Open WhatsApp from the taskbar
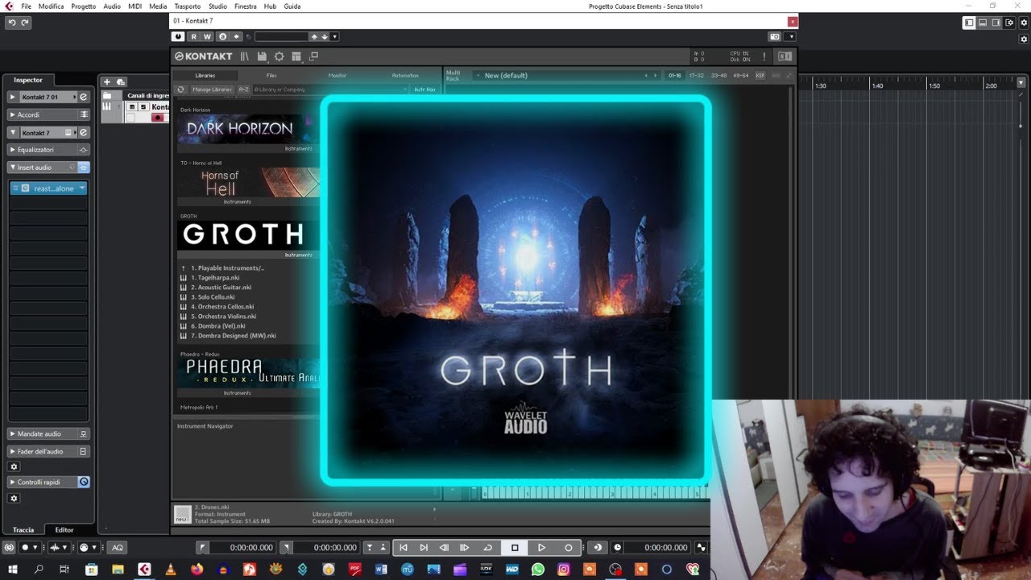The image size is (1031, 580). [x=538, y=570]
